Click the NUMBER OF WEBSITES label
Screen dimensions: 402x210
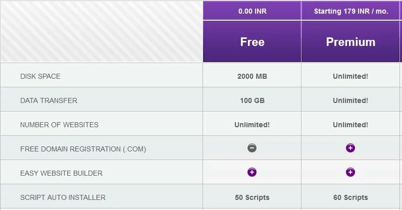tap(59, 125)
